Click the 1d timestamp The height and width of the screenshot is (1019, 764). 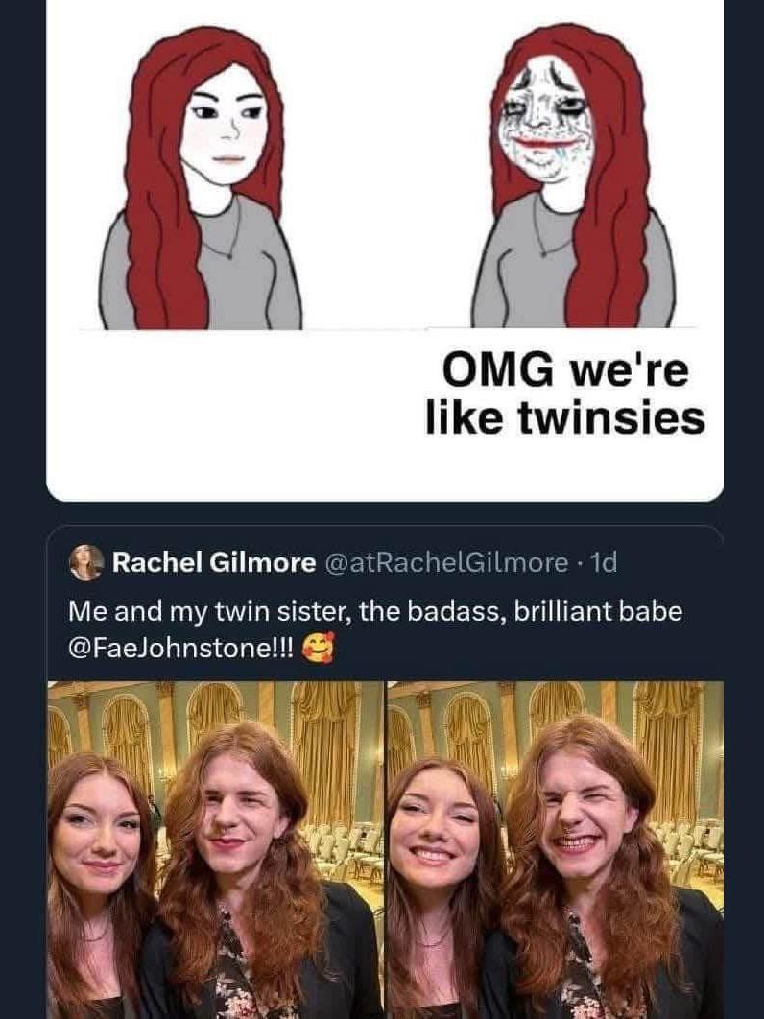604,562
